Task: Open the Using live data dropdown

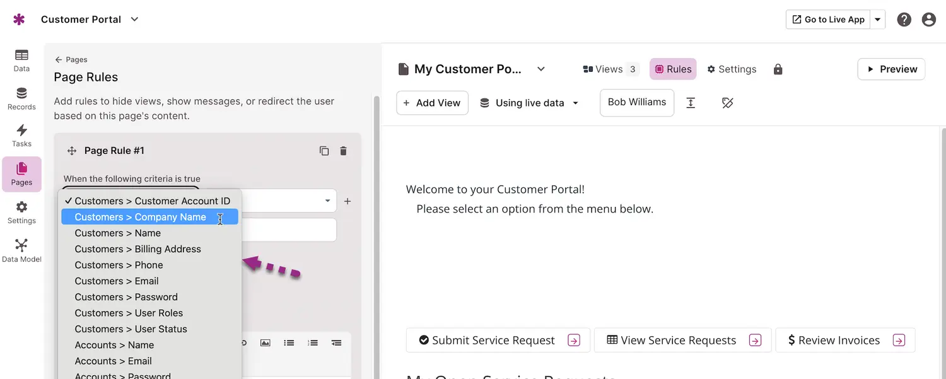Action: coord(529,103)
